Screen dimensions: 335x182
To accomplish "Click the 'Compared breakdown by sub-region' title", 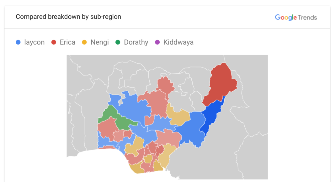I will 68,17.
